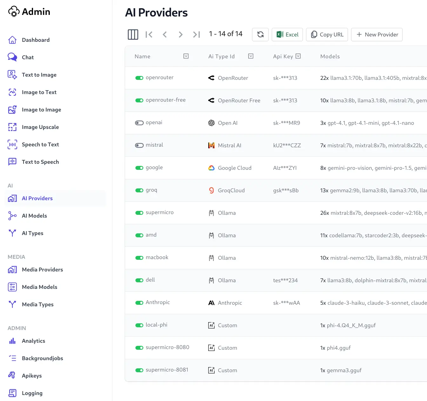Click the 1x phi4.gguf models cell

[336, 348]
